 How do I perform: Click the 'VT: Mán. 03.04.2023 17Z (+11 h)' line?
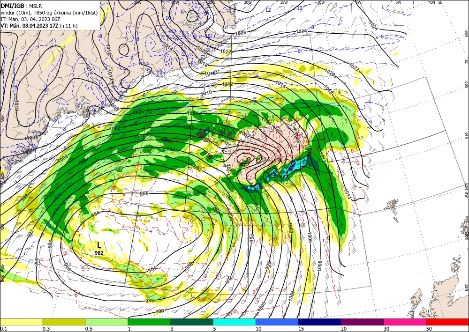click(39, 26)
